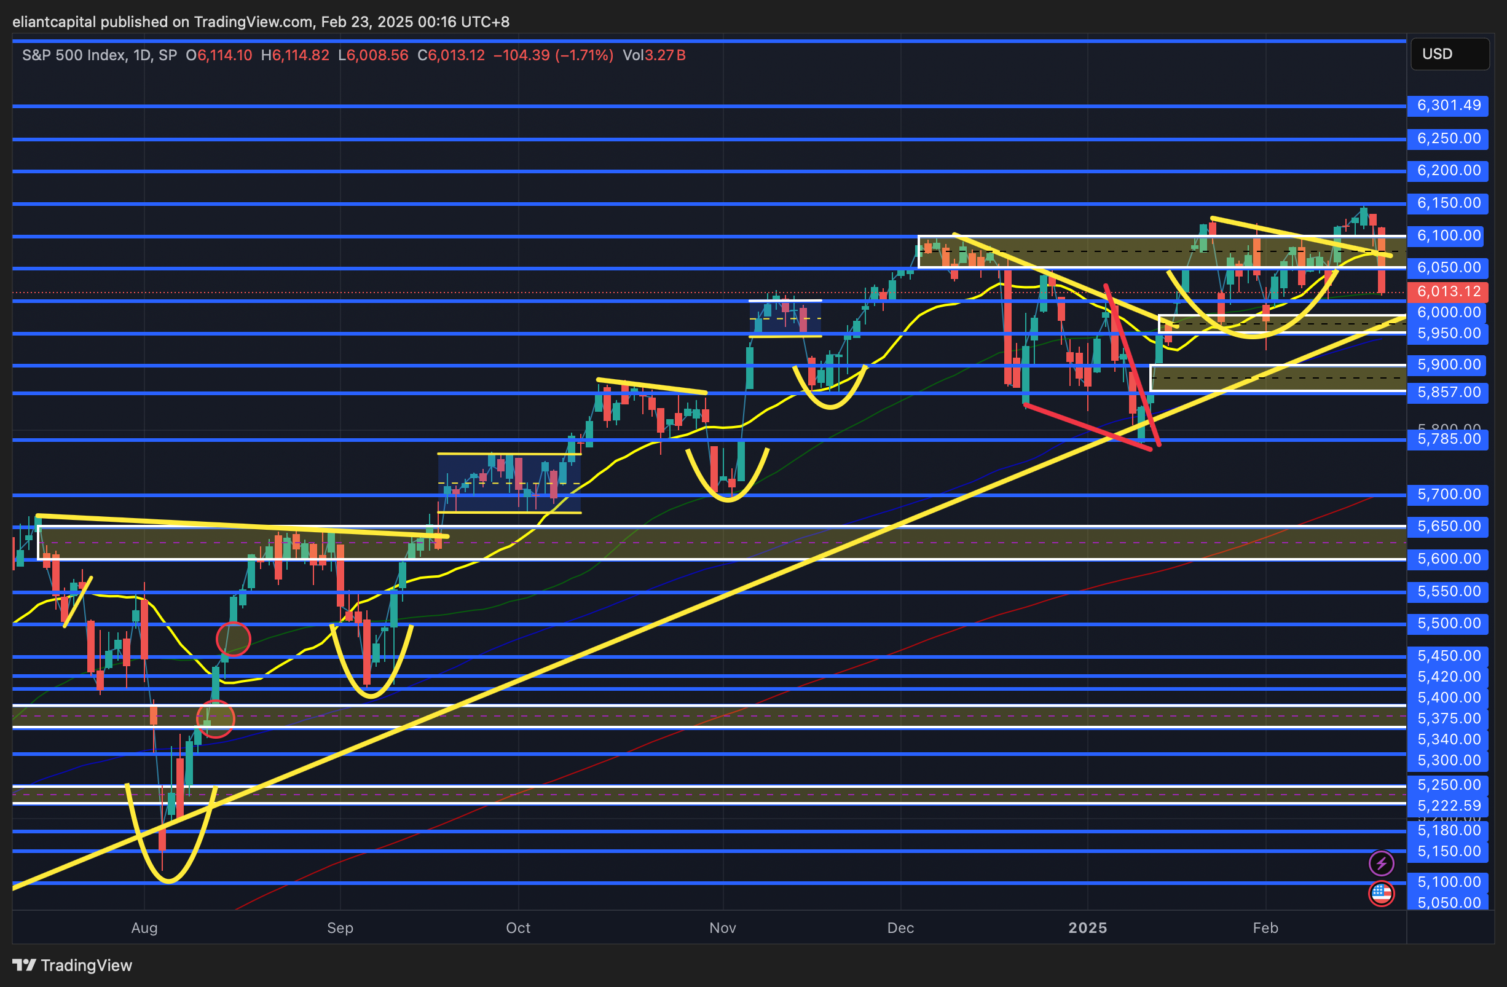The height and width of the screenshot is (987, 1507).
Task: Click the purple lightning bolt event icon
Action: [x=1381, y=863]
